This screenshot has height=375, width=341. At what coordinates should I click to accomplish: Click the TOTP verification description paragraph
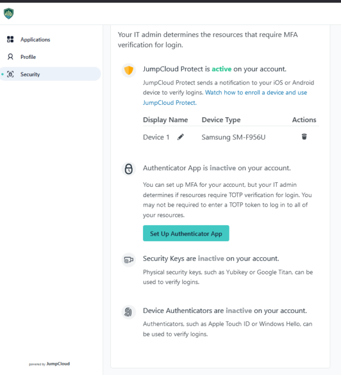[227, 199]
